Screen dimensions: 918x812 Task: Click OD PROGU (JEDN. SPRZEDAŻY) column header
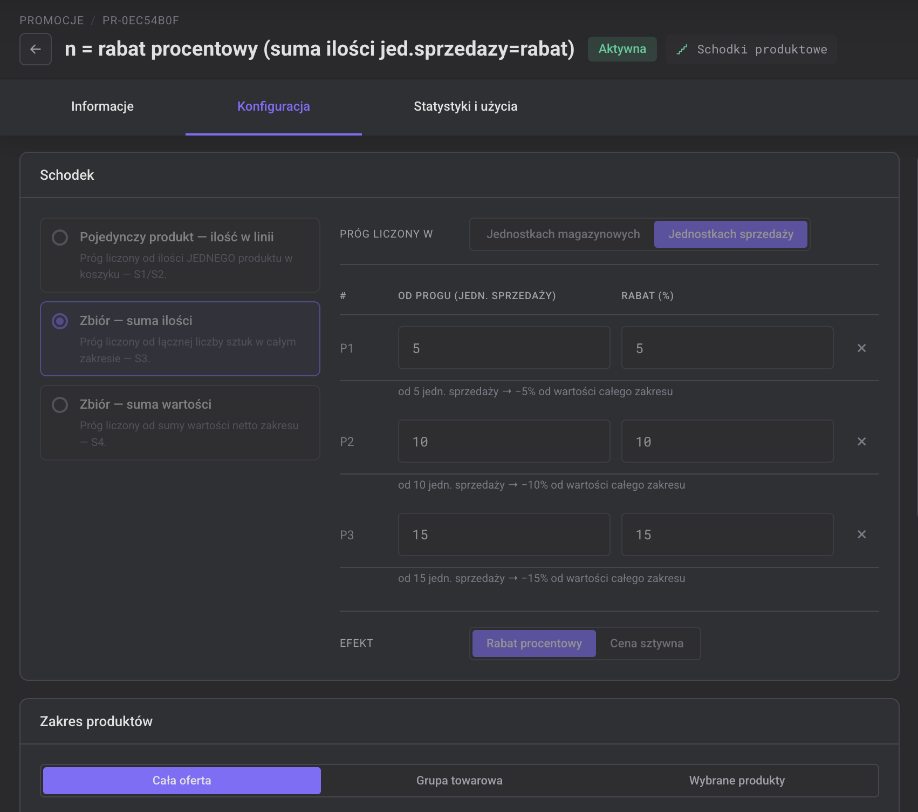[477, 296]
